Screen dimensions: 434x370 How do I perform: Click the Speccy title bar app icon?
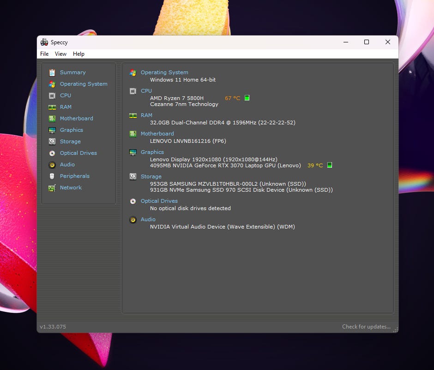point(44,42)
